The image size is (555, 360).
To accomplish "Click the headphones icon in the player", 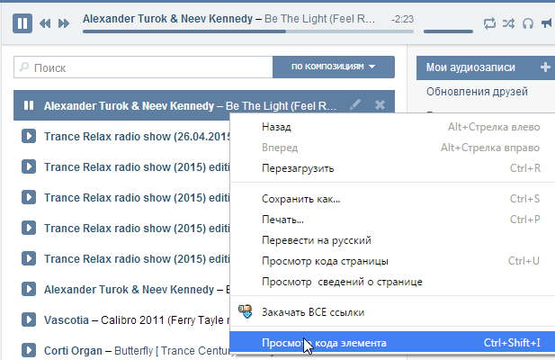I will click(528, 23).
